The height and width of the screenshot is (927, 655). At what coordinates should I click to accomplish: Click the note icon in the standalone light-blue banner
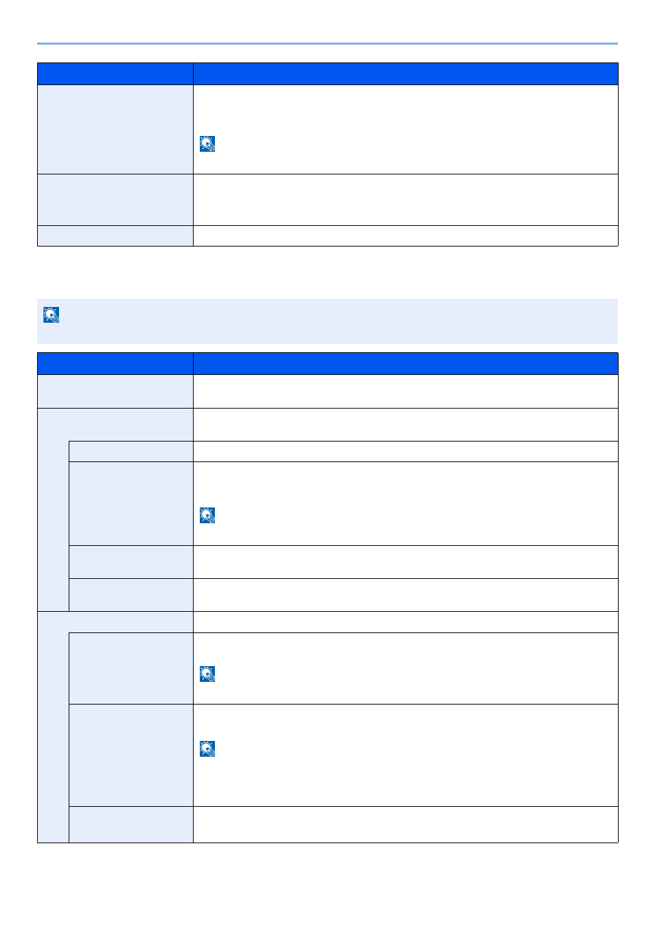click(51, 314)
